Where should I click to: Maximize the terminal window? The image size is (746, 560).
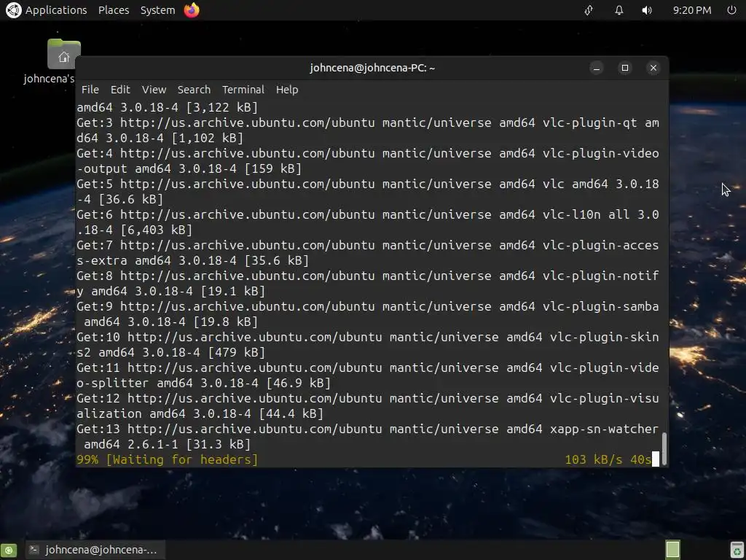pos(624,68)
